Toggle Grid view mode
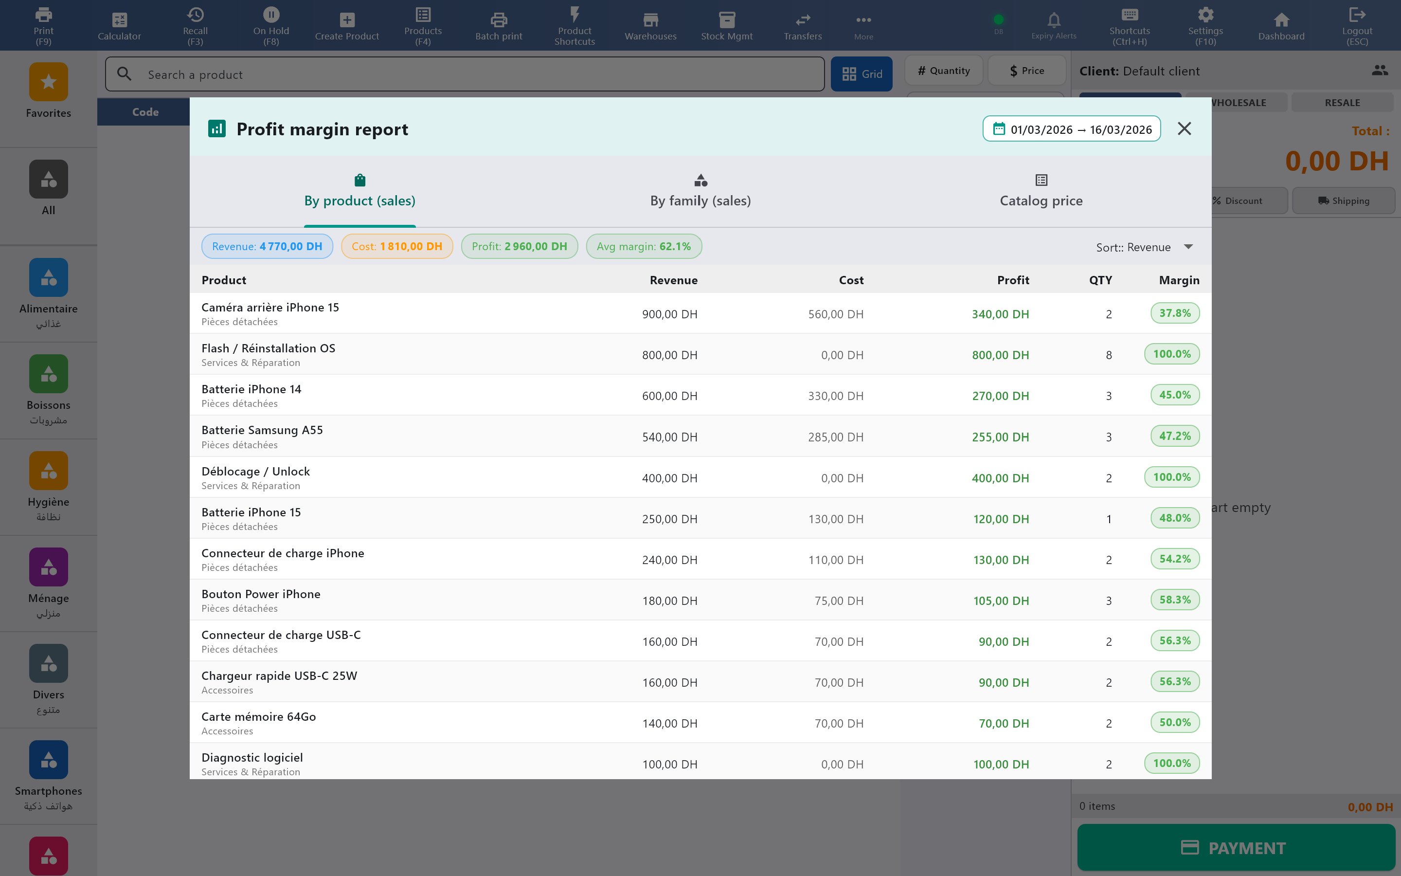1401x876 pixels. 862,74
